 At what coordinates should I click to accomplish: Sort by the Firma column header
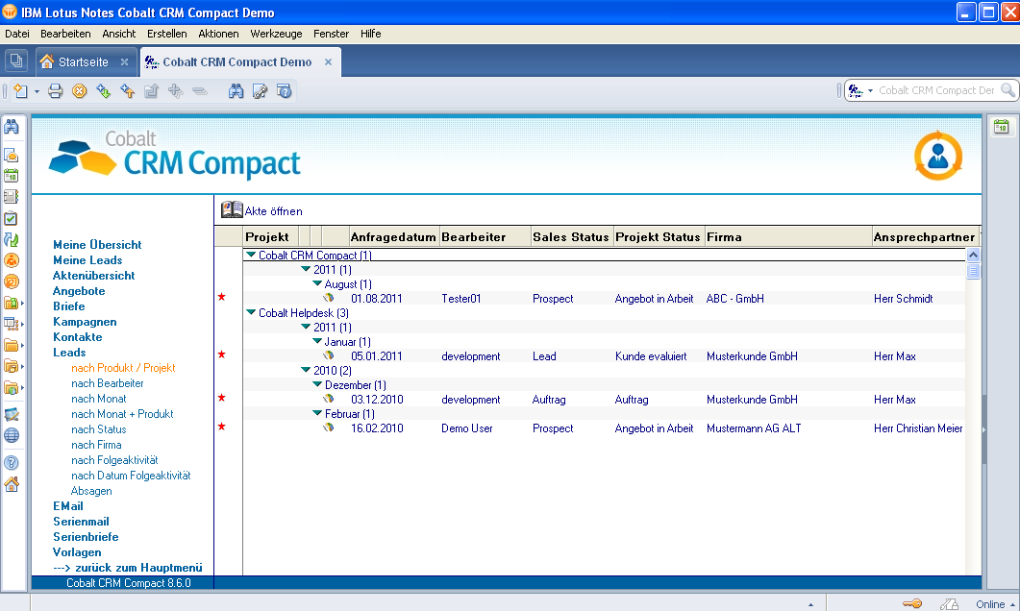pyautogui.click(x=788, y=237)
